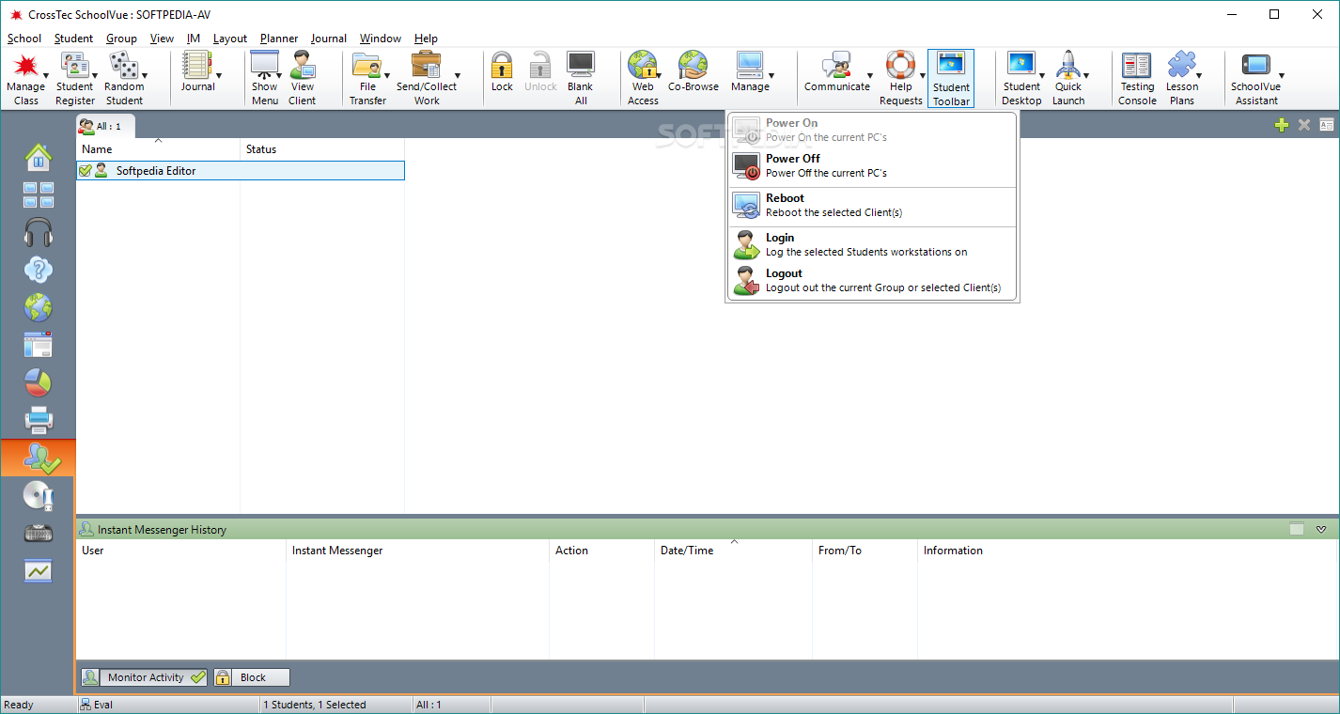Open the Help menu

tap(426, 39)
